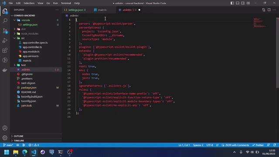
Task: Change the UTF-8 encoding
Action: [210, 145]
